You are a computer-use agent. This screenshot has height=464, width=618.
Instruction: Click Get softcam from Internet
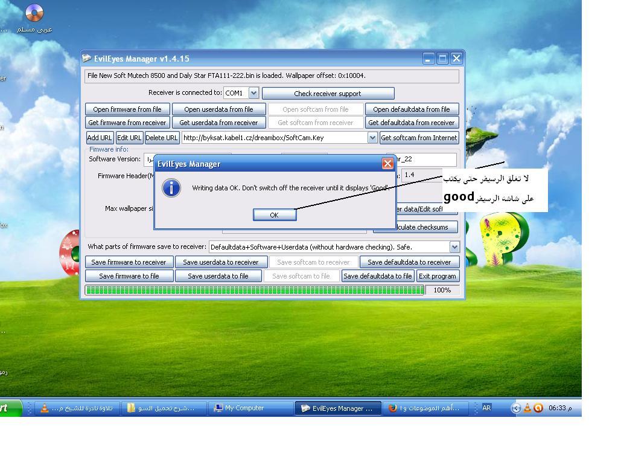click(419, 138)
